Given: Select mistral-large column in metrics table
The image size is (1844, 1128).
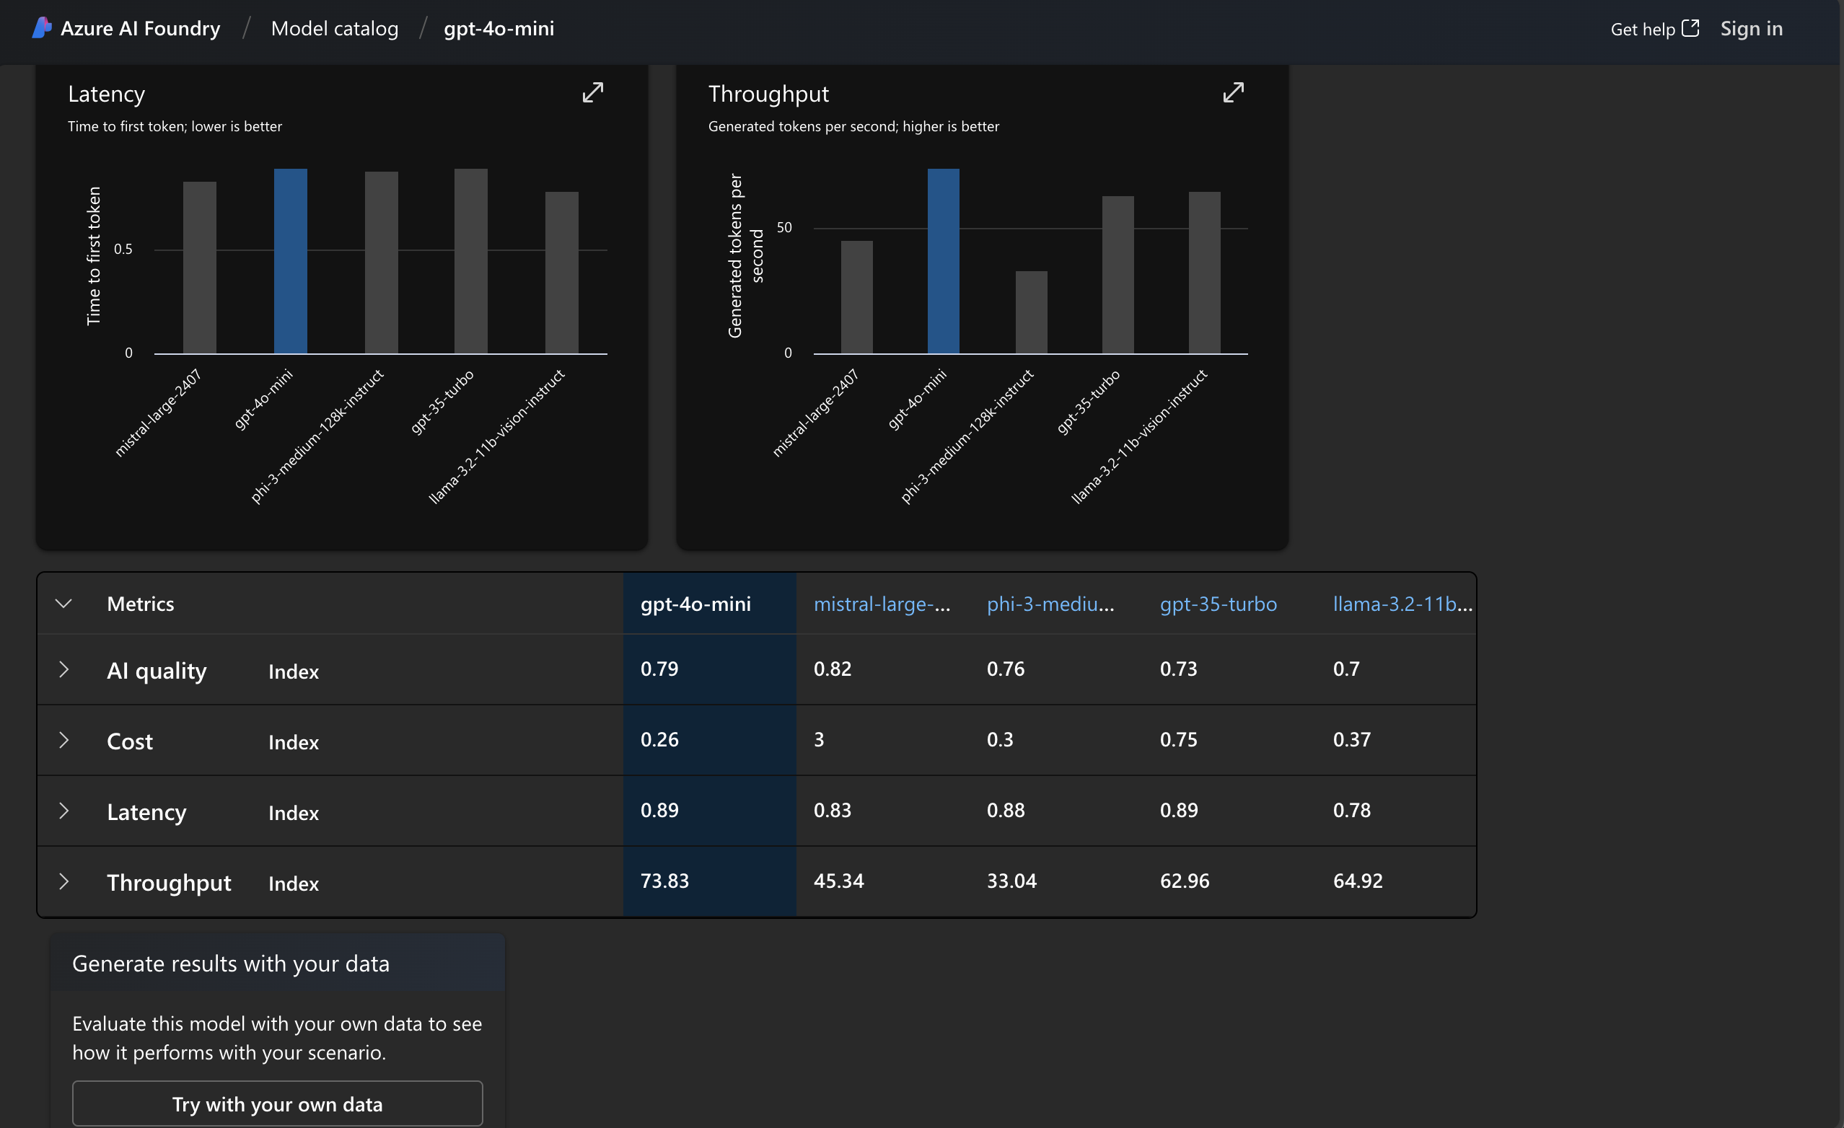Looking at the screenshot, I should [x=880, y=603].
